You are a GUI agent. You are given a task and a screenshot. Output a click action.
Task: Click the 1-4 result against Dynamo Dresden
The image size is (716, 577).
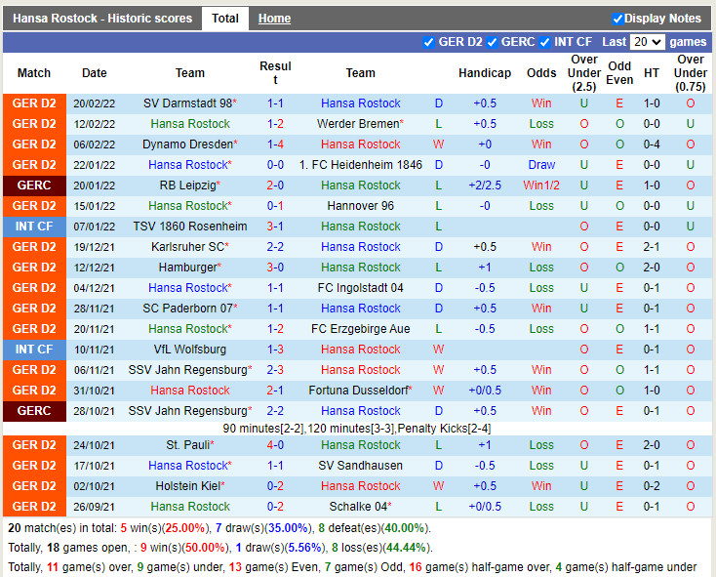tap(275, 144)
